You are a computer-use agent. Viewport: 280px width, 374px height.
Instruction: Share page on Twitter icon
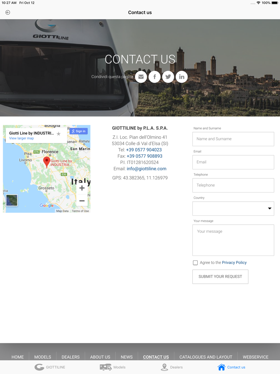[168, 77]
